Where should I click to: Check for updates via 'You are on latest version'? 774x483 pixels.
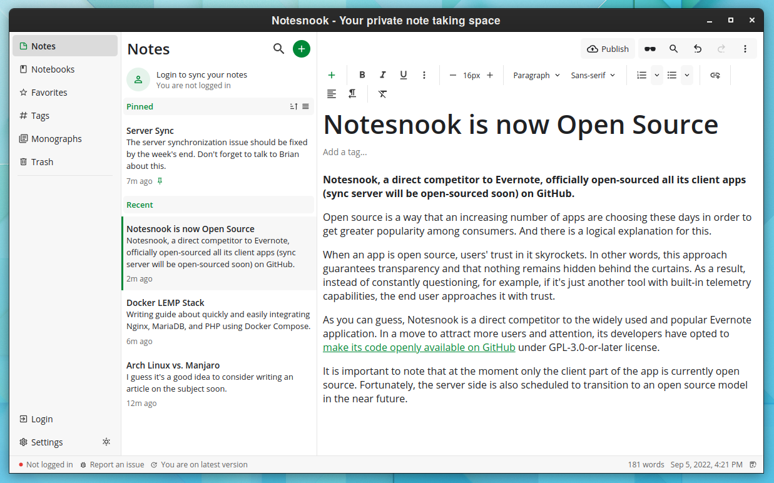(x=199, y=465)
